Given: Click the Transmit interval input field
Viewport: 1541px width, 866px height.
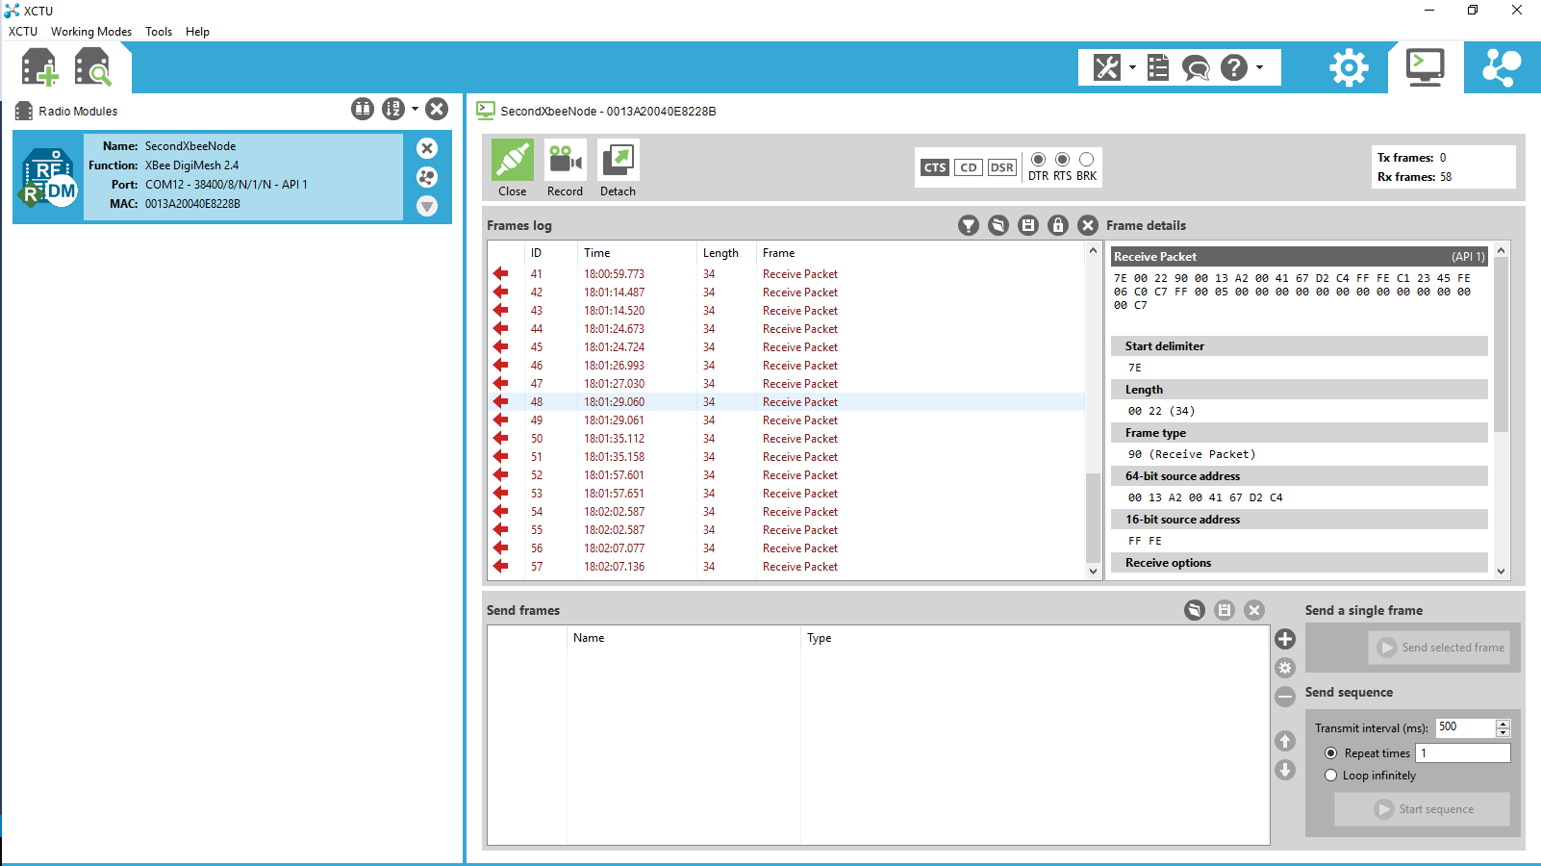Looking at the screenshot, I should (1465, 727).
